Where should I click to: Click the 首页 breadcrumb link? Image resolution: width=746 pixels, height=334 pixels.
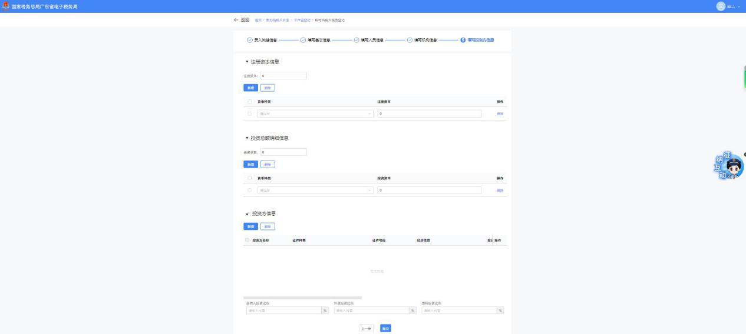pos(259,20)
